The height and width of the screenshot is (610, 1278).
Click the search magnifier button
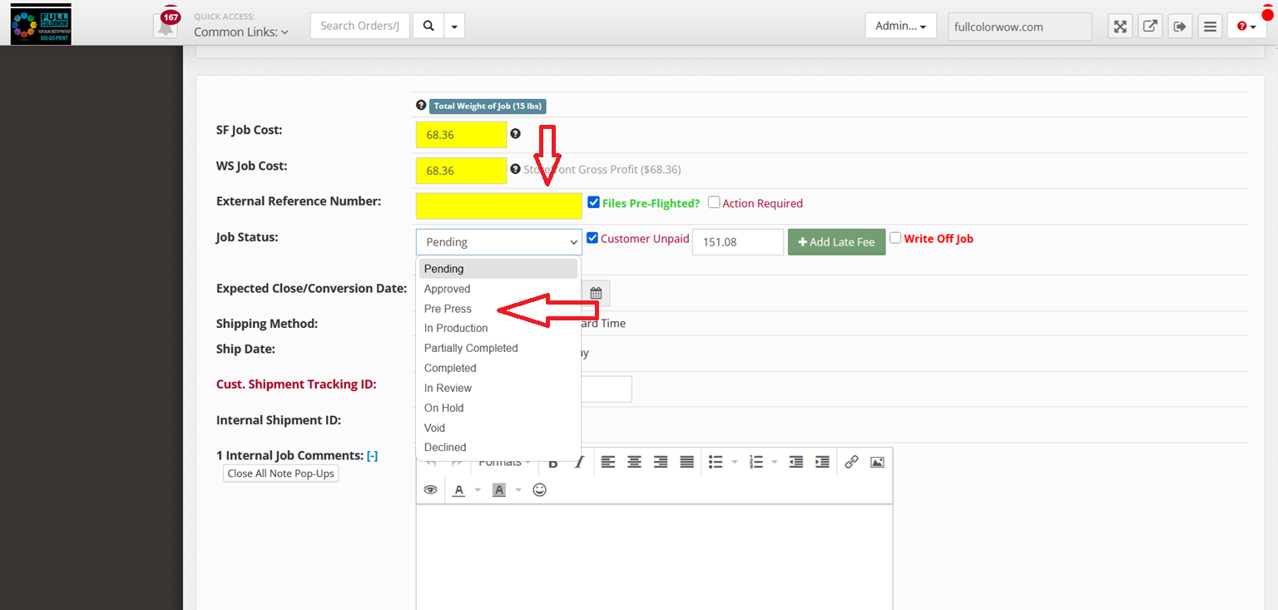click(428, 26)
